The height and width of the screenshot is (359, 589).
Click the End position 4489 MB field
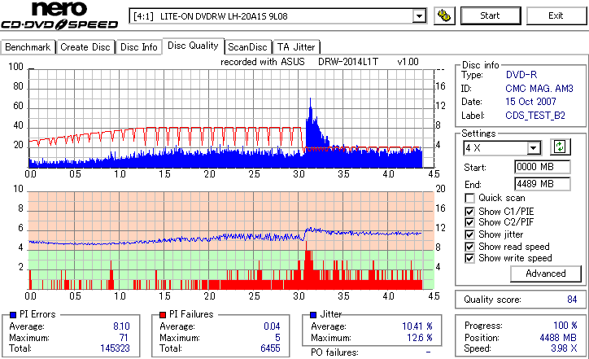pos(542,184)
